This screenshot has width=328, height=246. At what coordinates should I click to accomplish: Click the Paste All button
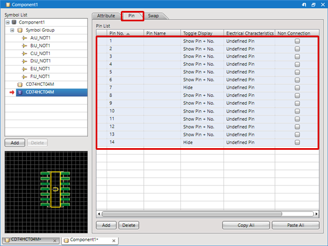click(x=296, y=225)
